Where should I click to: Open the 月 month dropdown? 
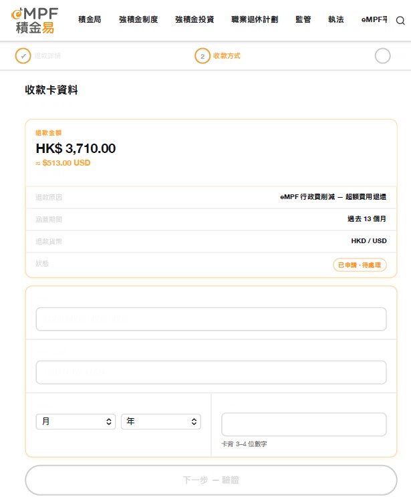[76, 422]
